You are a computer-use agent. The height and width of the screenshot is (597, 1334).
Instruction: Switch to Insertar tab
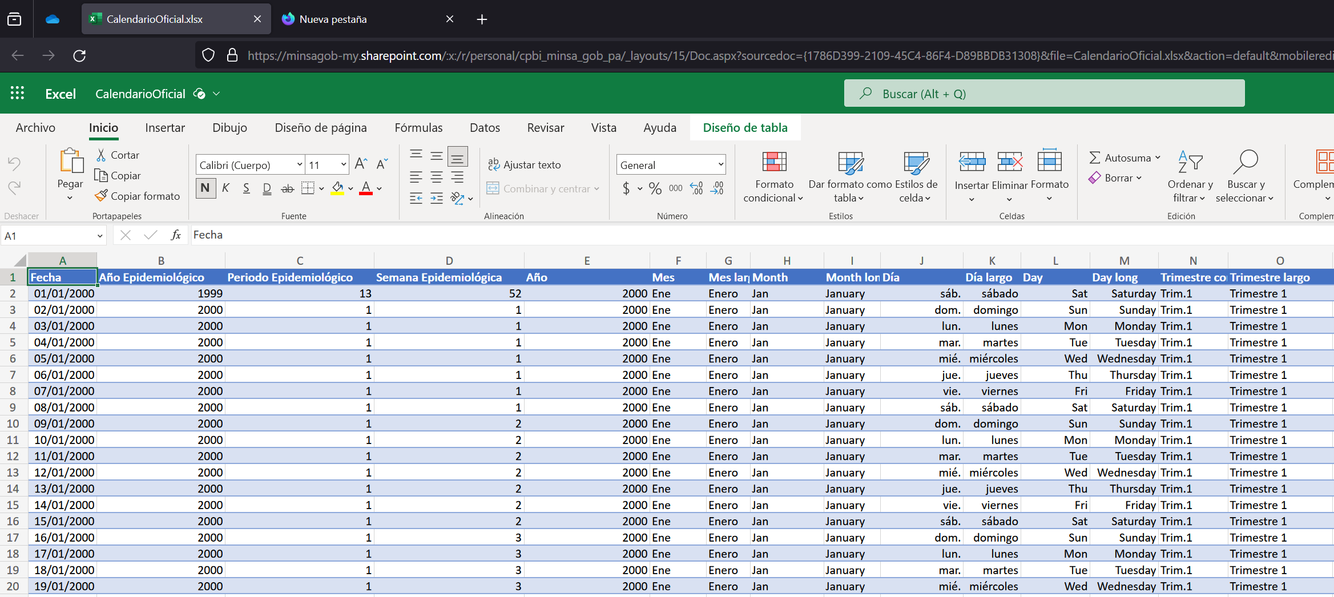tap(165, 128)
